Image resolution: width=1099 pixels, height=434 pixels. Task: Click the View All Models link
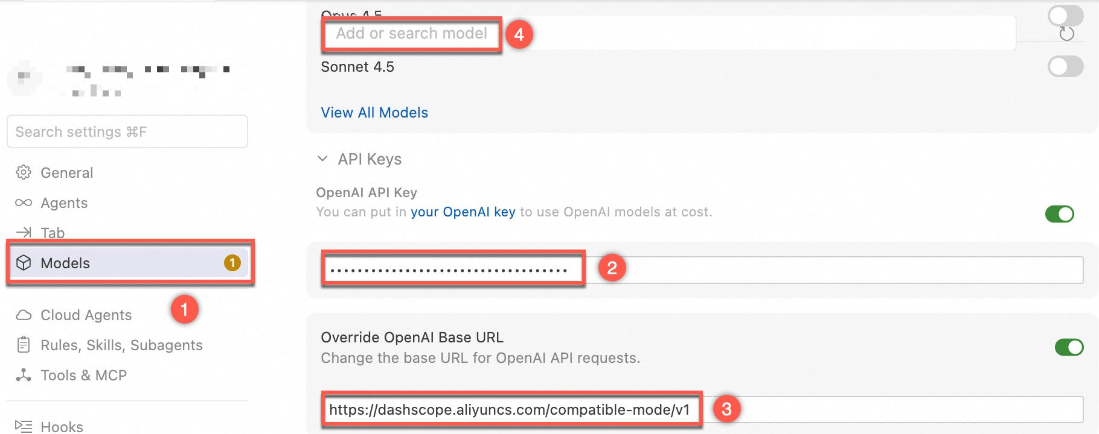(374, 113)
